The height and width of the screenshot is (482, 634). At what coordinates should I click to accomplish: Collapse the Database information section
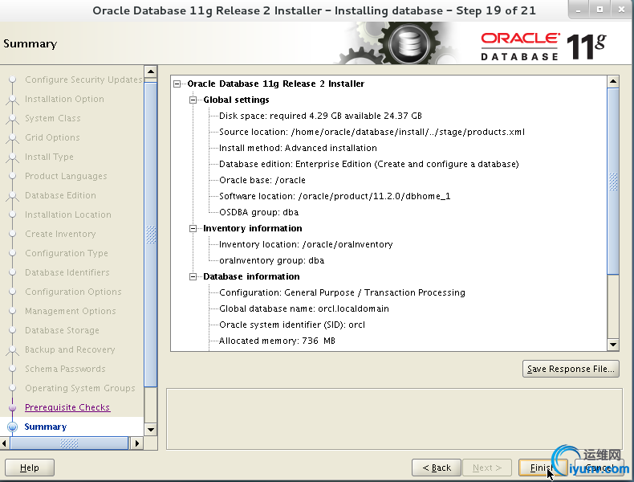[x=193, y=277]
